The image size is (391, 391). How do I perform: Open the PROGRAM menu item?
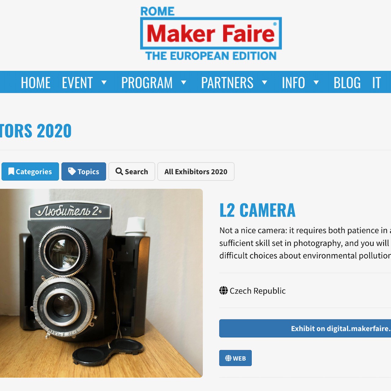pyautogui.click(x=147, y=83)
